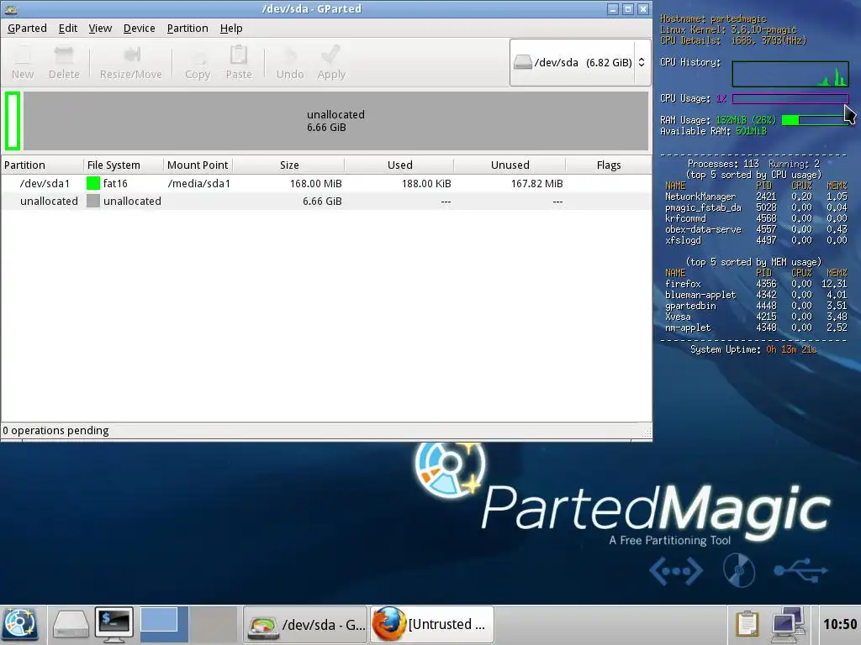Open the Edit menu
Viewport: 861px width, 645px height.
[x=68, y=28]
